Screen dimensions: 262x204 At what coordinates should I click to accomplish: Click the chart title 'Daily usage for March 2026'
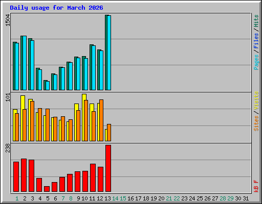(56, 8)
